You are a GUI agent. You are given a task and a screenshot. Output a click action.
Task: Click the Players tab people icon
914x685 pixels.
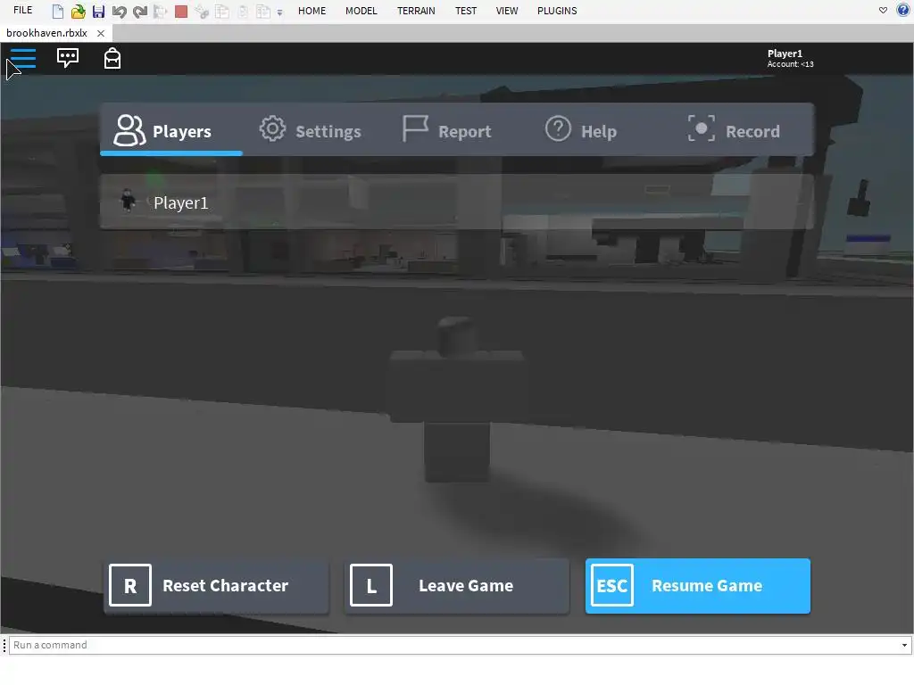click(x=129, y=130)
